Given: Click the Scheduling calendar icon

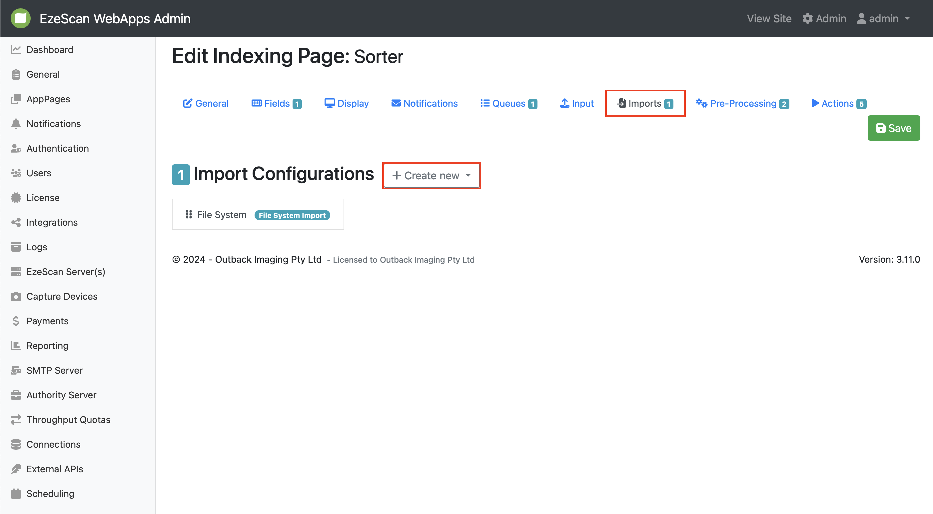Looking at the screenshot, I should [x=16, y=493].
